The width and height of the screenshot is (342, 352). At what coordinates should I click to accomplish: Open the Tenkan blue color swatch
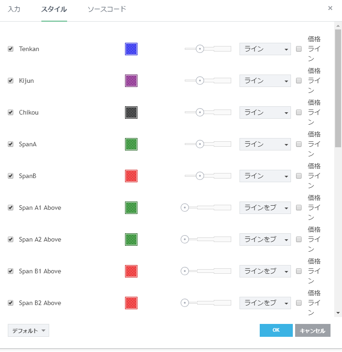(131, 49)
